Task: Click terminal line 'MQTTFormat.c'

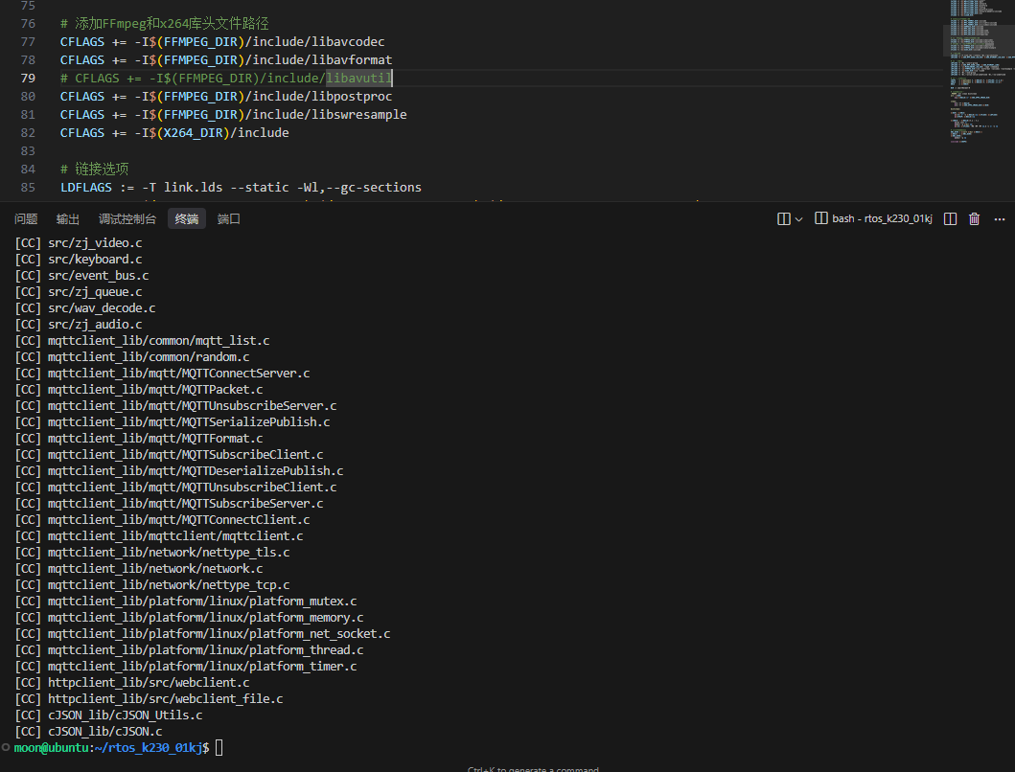Action: (x=139, y=438)
